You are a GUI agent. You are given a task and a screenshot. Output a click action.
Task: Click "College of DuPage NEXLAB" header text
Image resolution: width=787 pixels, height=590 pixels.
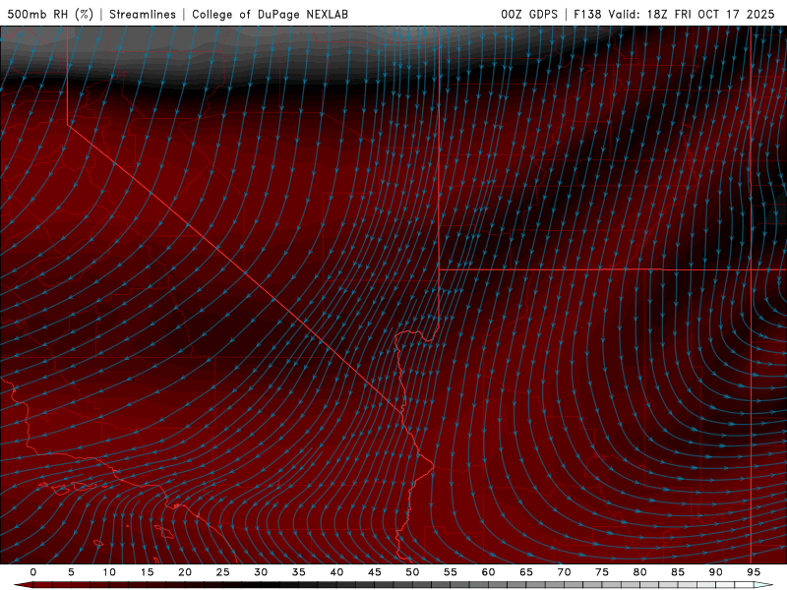[x=270, y=14]
